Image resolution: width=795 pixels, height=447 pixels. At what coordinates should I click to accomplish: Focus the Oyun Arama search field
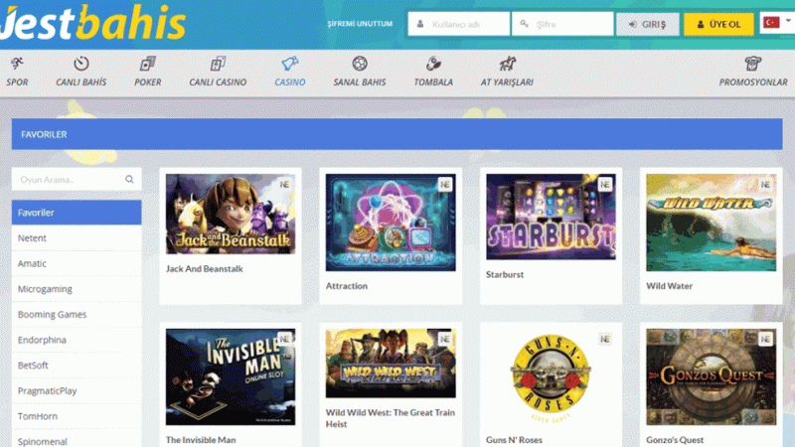[77, 180]
